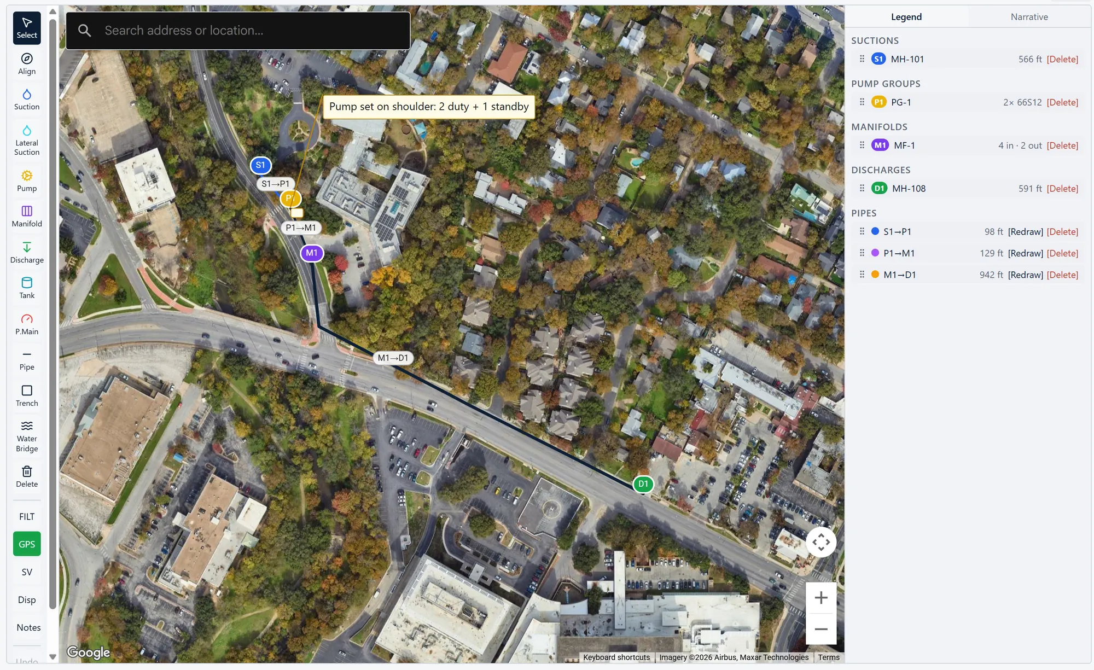This screenshot has width=1094, height=670.
Task: Select the Manifold tool
Action: point(27,217)
